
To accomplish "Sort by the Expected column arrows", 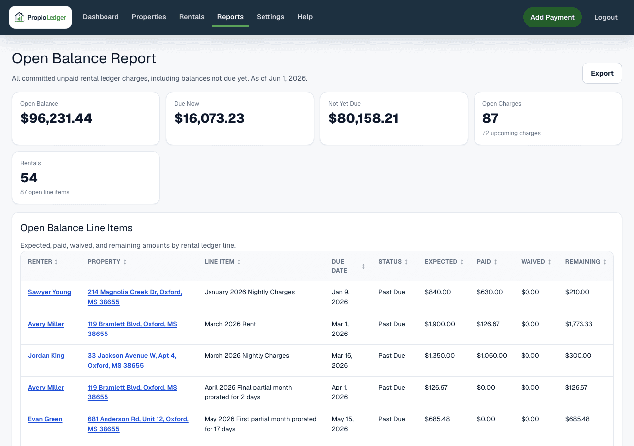I will [462, 262].
